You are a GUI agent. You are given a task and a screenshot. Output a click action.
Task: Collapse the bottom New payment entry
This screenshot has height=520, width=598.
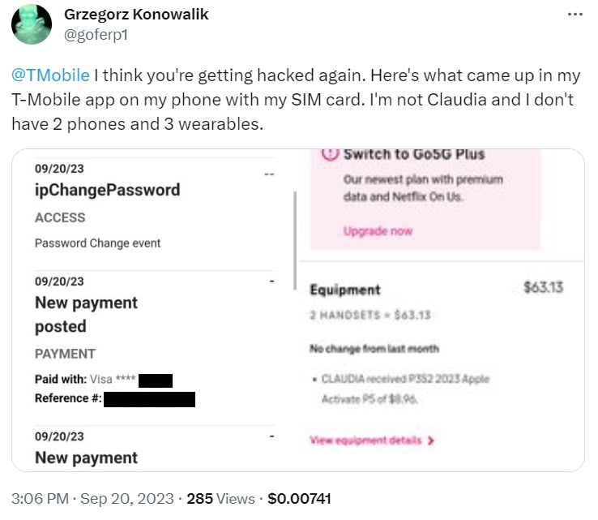click(x=270, y=436)
